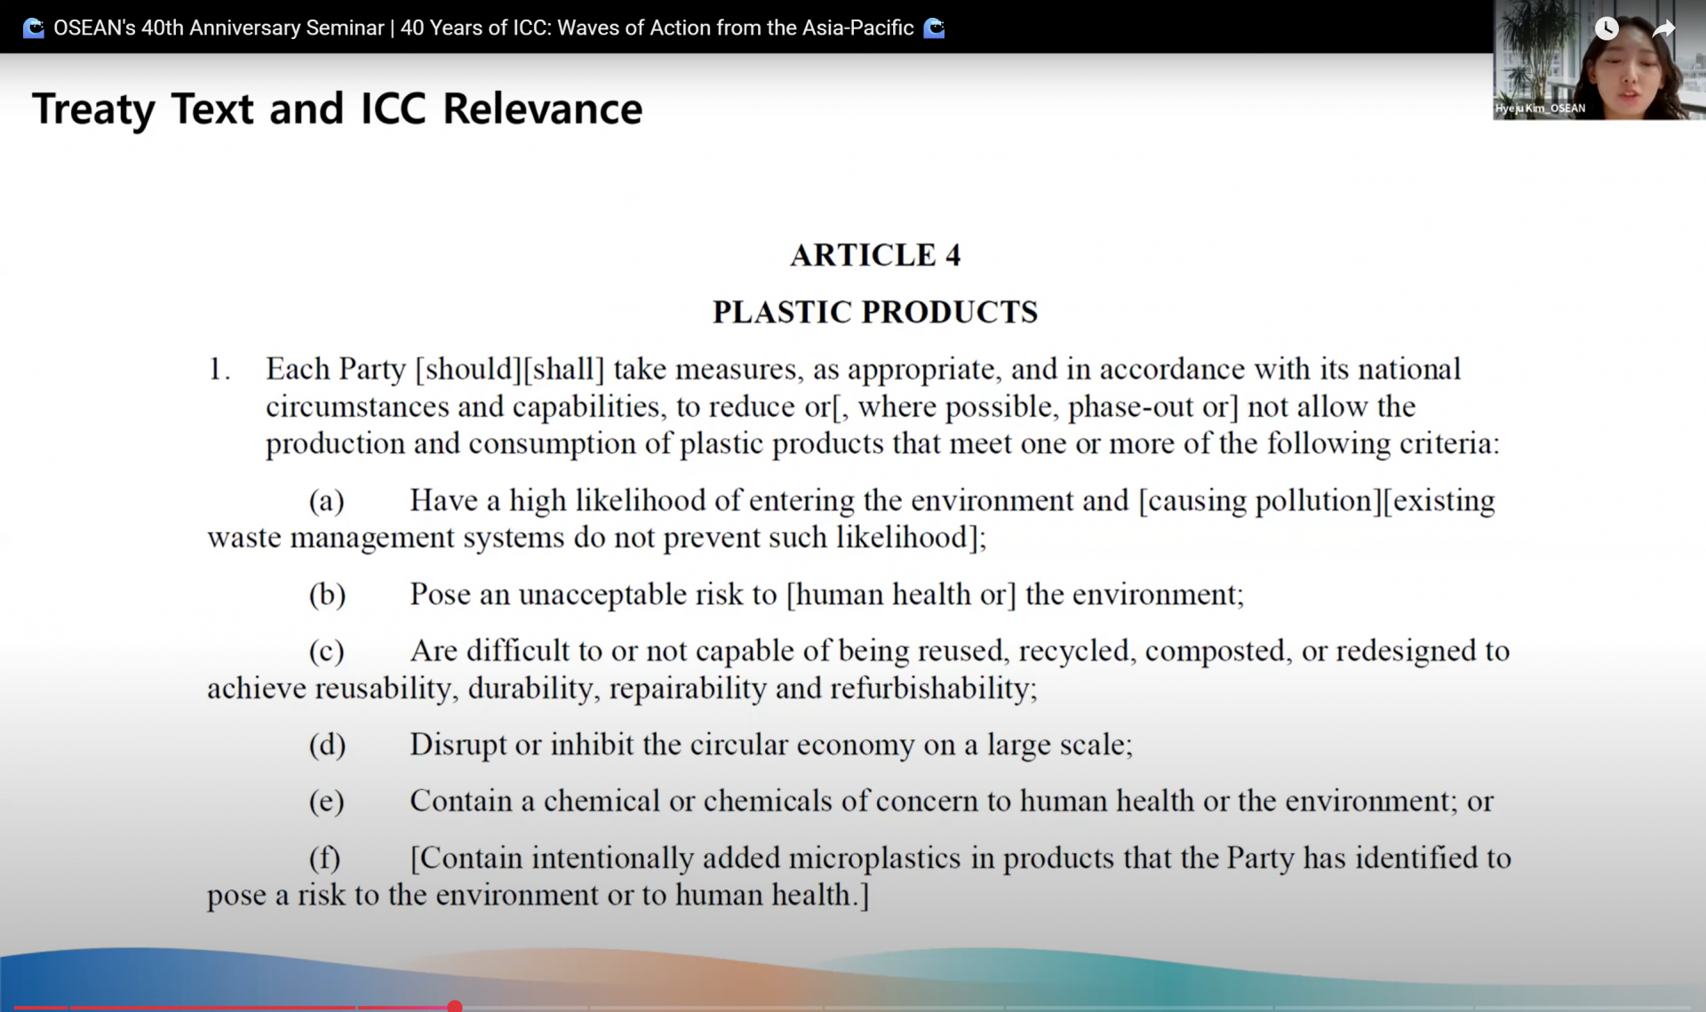Click the PLASTIC PRODUCTS heading
This screenshot has width=1706, height=1012.
[875, 312]
